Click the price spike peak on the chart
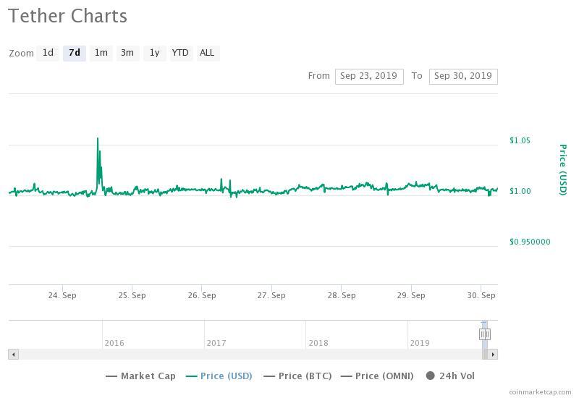This screenshot has width=579, height=398. click(98, 139)
